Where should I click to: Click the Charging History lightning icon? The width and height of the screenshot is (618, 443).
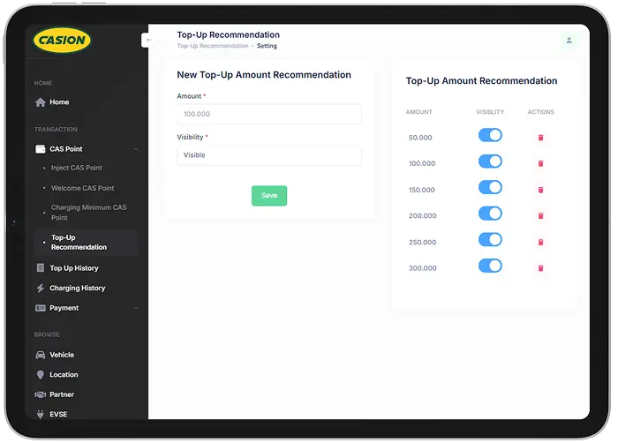tap(40, 289)
